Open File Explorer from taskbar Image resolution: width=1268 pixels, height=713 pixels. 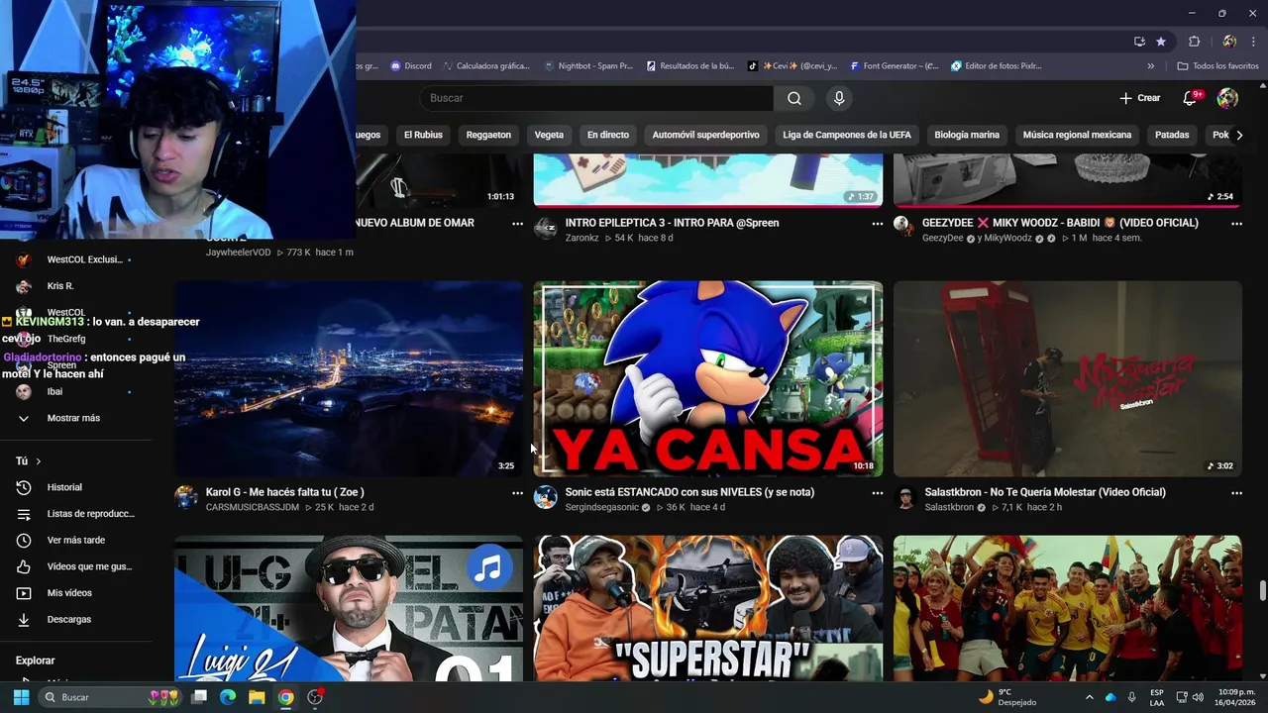coord(257,697)
